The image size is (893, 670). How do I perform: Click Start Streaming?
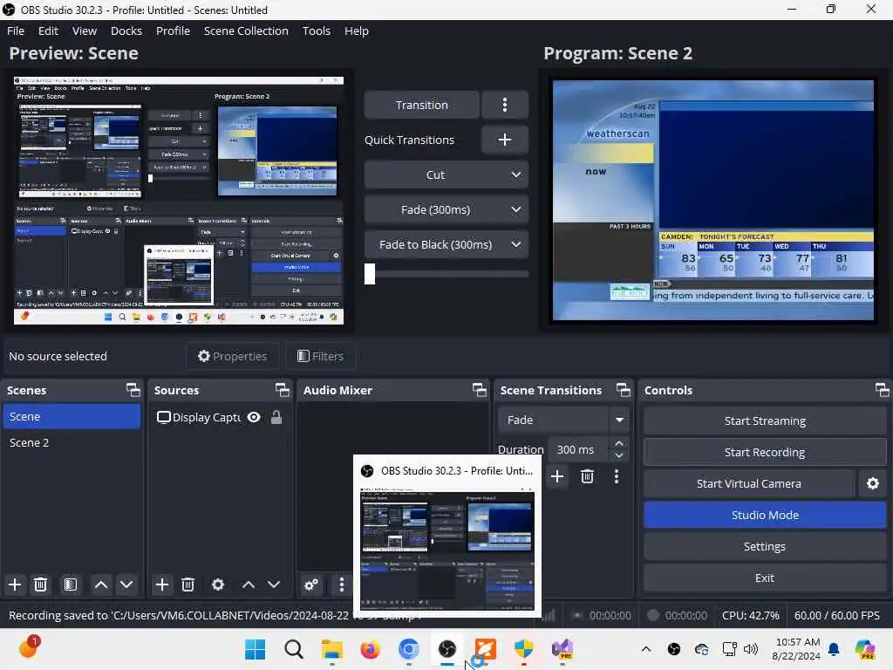(x=764, y=421)
